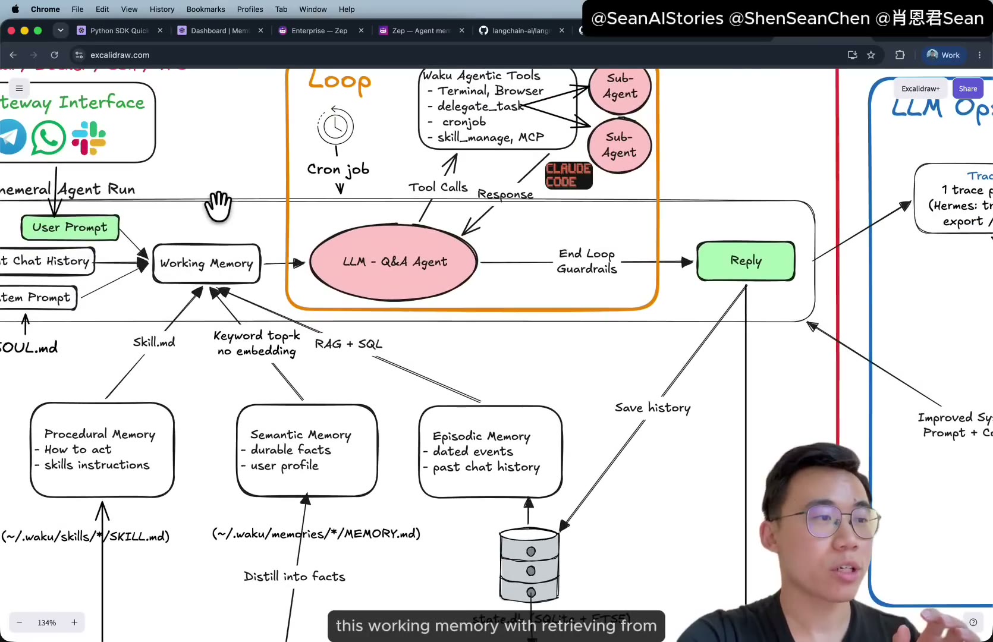
Task: Select the Semantic Memory box
Action: coord(307,450)
